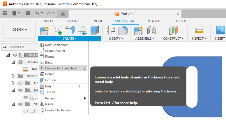This screenshot has height=121, width=226.
Task: Choose Flange from the Create menu
Action: pos(63,57)
